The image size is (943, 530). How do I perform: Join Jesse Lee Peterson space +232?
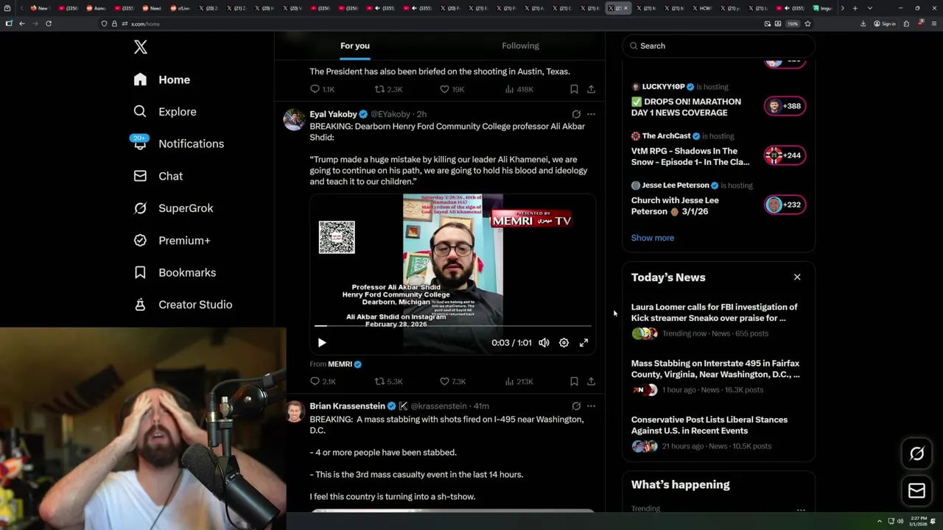click(784, 205)
